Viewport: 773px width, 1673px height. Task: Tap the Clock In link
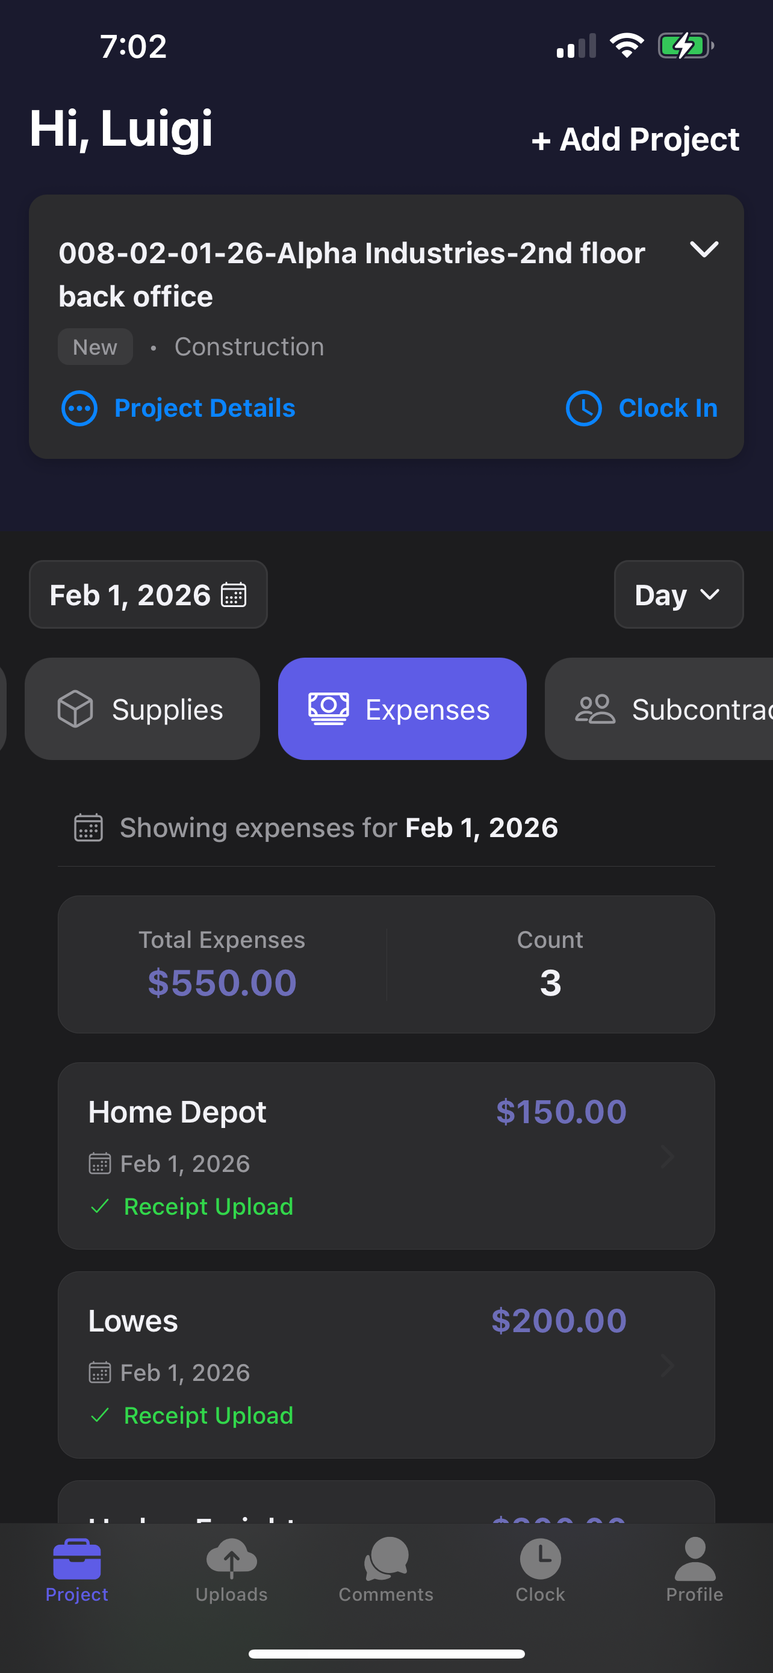(x=668, y=408)
